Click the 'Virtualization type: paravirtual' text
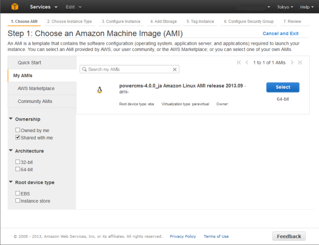This screenshot has width=319, height=245. click(185, 104)
